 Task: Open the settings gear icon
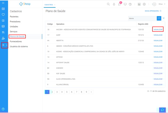tap(144, 4)
